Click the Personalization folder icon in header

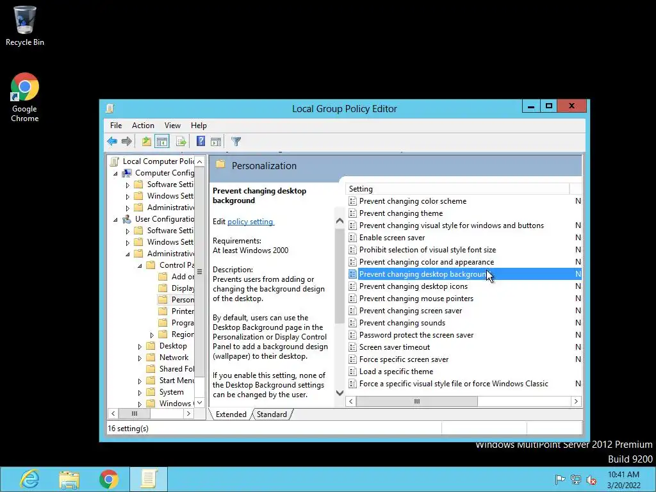[x=220, y=165]
